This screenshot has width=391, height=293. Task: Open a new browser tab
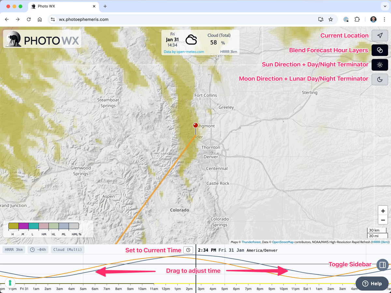105,6
